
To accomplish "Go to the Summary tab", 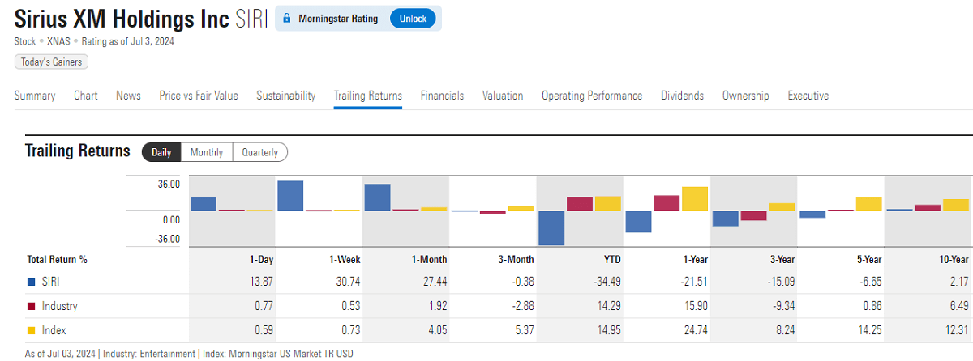I will click(35, 96).
